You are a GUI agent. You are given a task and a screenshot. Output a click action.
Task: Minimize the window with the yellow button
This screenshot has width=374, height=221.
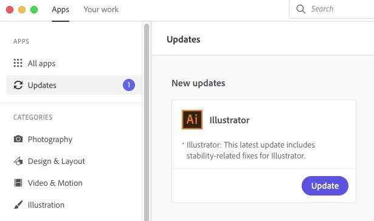[22, 10]
